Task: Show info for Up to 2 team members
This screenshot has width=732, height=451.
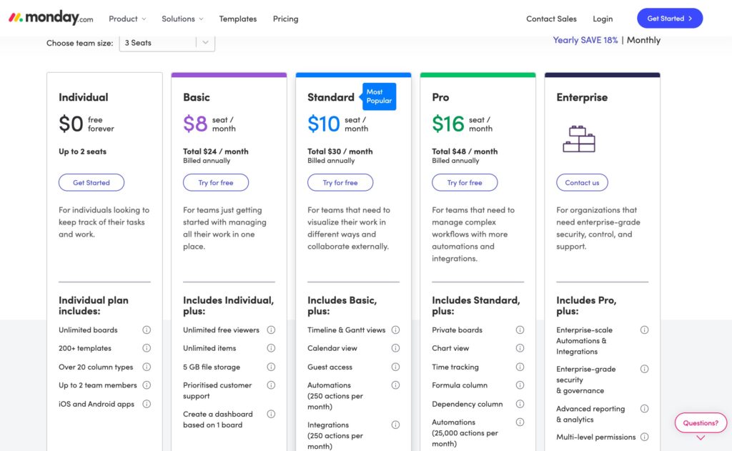Action: pyautogui.click(x=147, y=385)
